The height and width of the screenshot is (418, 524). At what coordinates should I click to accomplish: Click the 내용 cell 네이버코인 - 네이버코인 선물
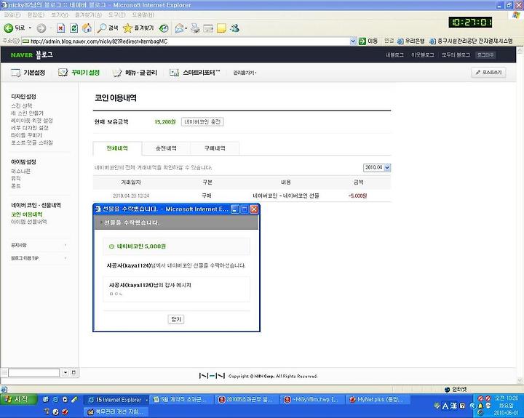tap(286, 196)
